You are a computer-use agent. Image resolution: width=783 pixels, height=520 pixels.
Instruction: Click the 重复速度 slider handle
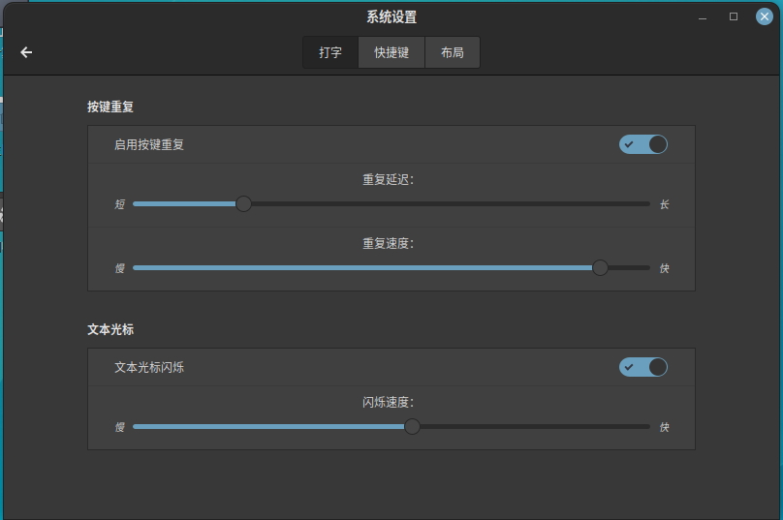(x=600, y=268)
